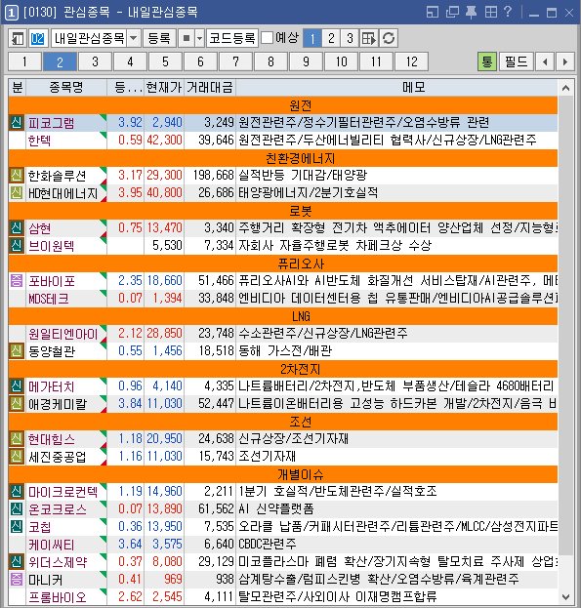Select the 한텍 stock name

coord(39,140)
